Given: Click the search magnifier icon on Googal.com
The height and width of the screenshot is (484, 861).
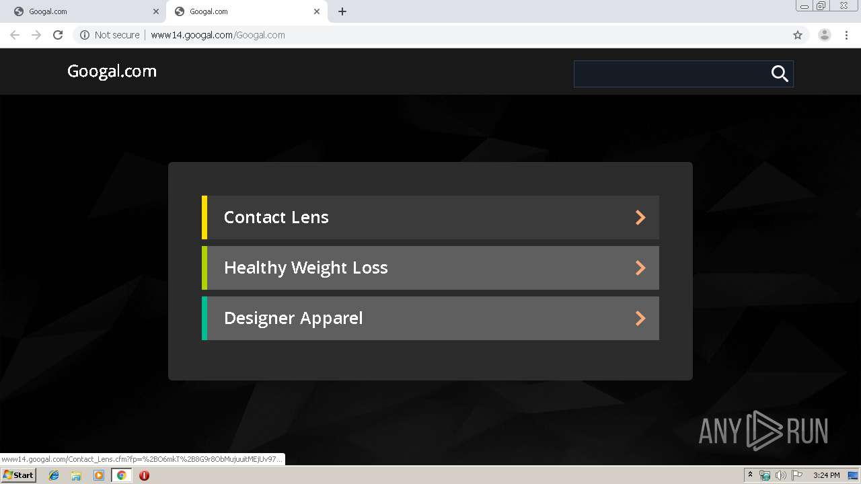Looking at the screenshot, I should [x=780, y=74].
